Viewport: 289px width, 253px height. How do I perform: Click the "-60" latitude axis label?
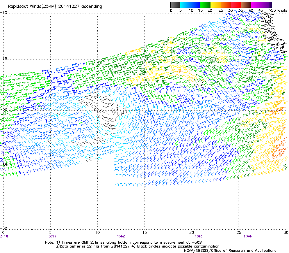coord(4,228)
